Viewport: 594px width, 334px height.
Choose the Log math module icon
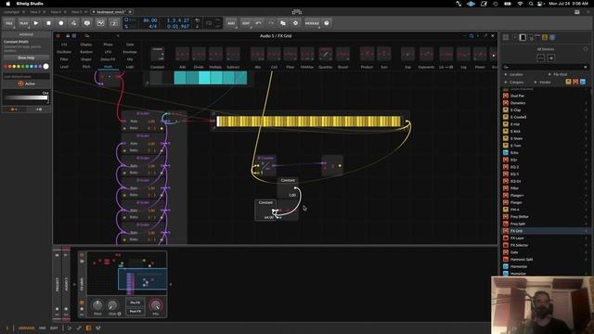click(463, 54)
